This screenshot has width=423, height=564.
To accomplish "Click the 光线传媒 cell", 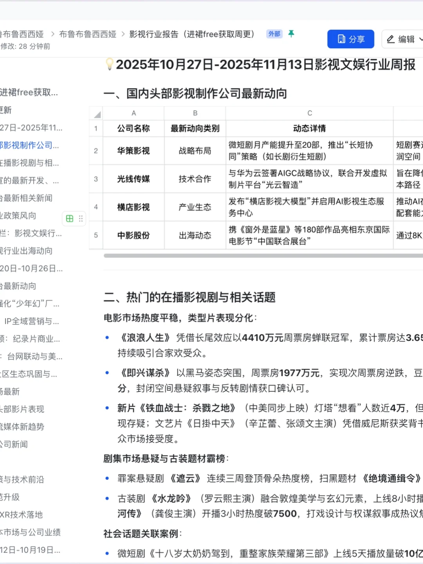I will coord(134,179).
